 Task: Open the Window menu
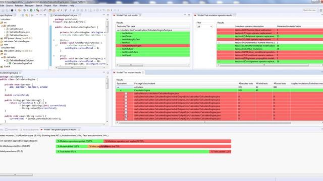click(63, 6)
